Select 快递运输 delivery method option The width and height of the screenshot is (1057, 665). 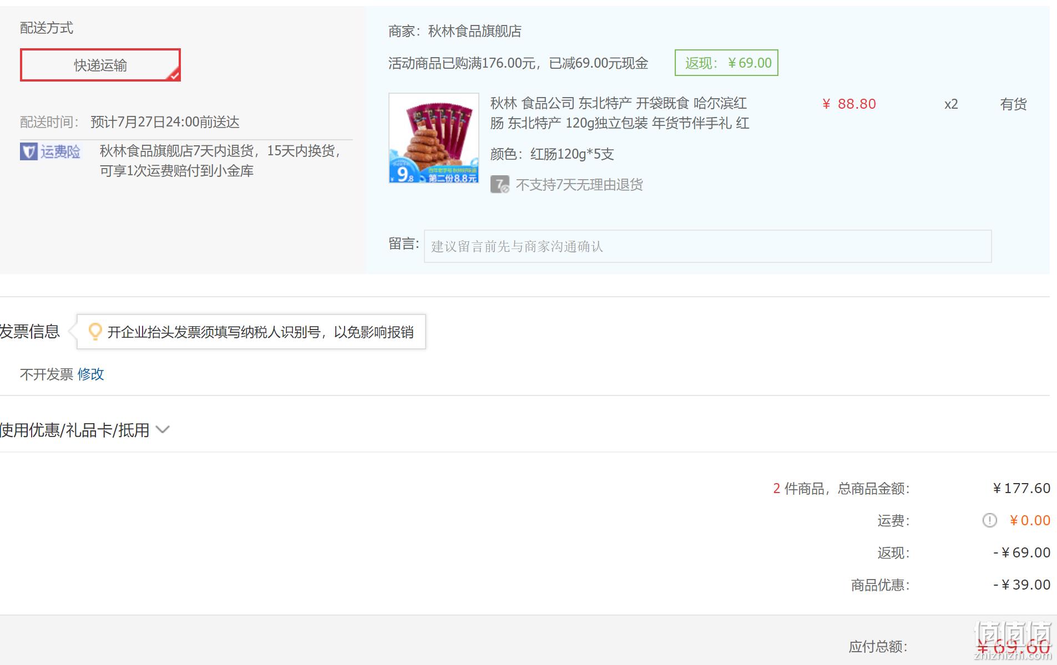[x=100, y=65]
